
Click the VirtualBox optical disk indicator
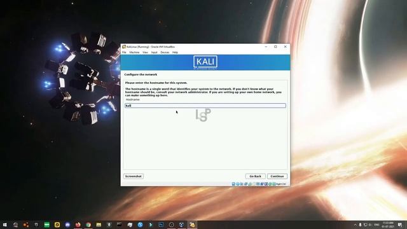pyautogui.click(x=237, y=184)
